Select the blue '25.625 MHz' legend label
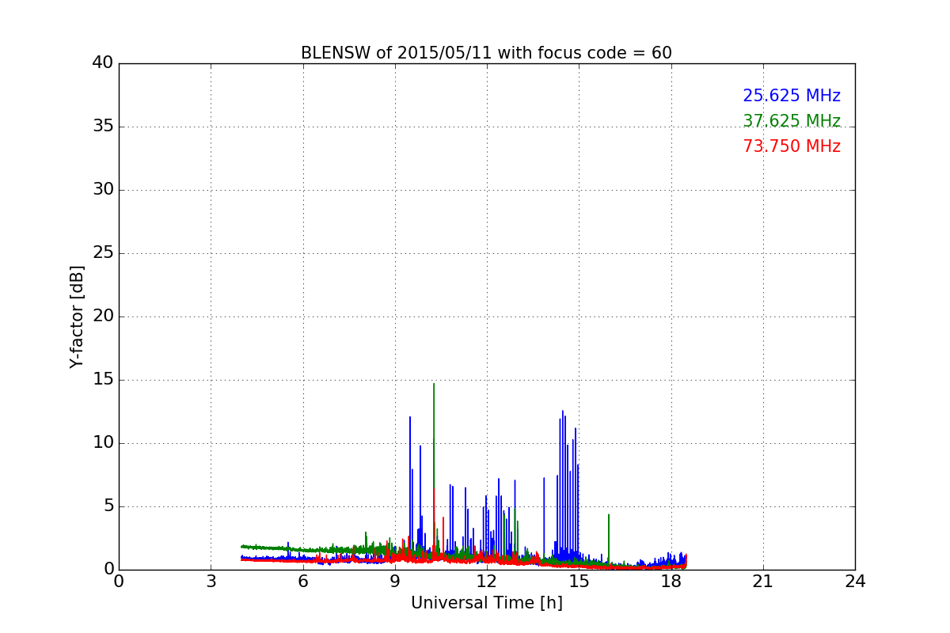950x633 pixels. (792, 96)
